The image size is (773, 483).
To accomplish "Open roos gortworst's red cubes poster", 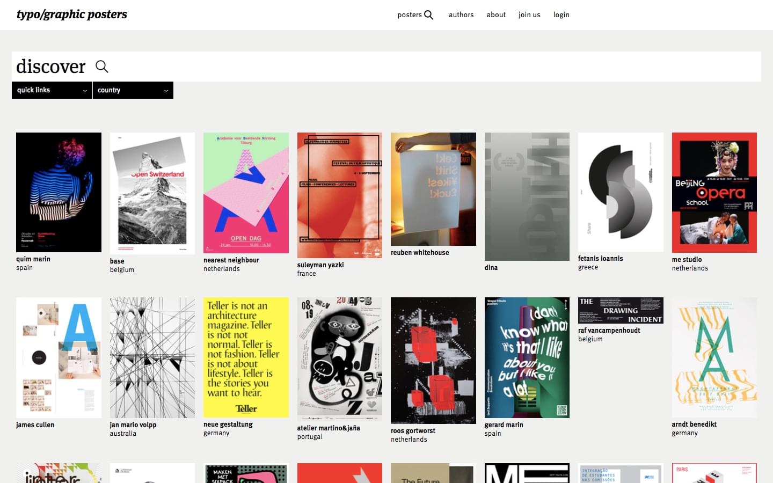I will tap(433, 361).
